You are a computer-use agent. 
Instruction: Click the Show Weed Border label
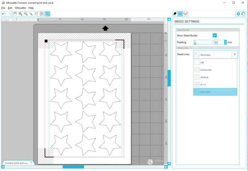[187, 35]
